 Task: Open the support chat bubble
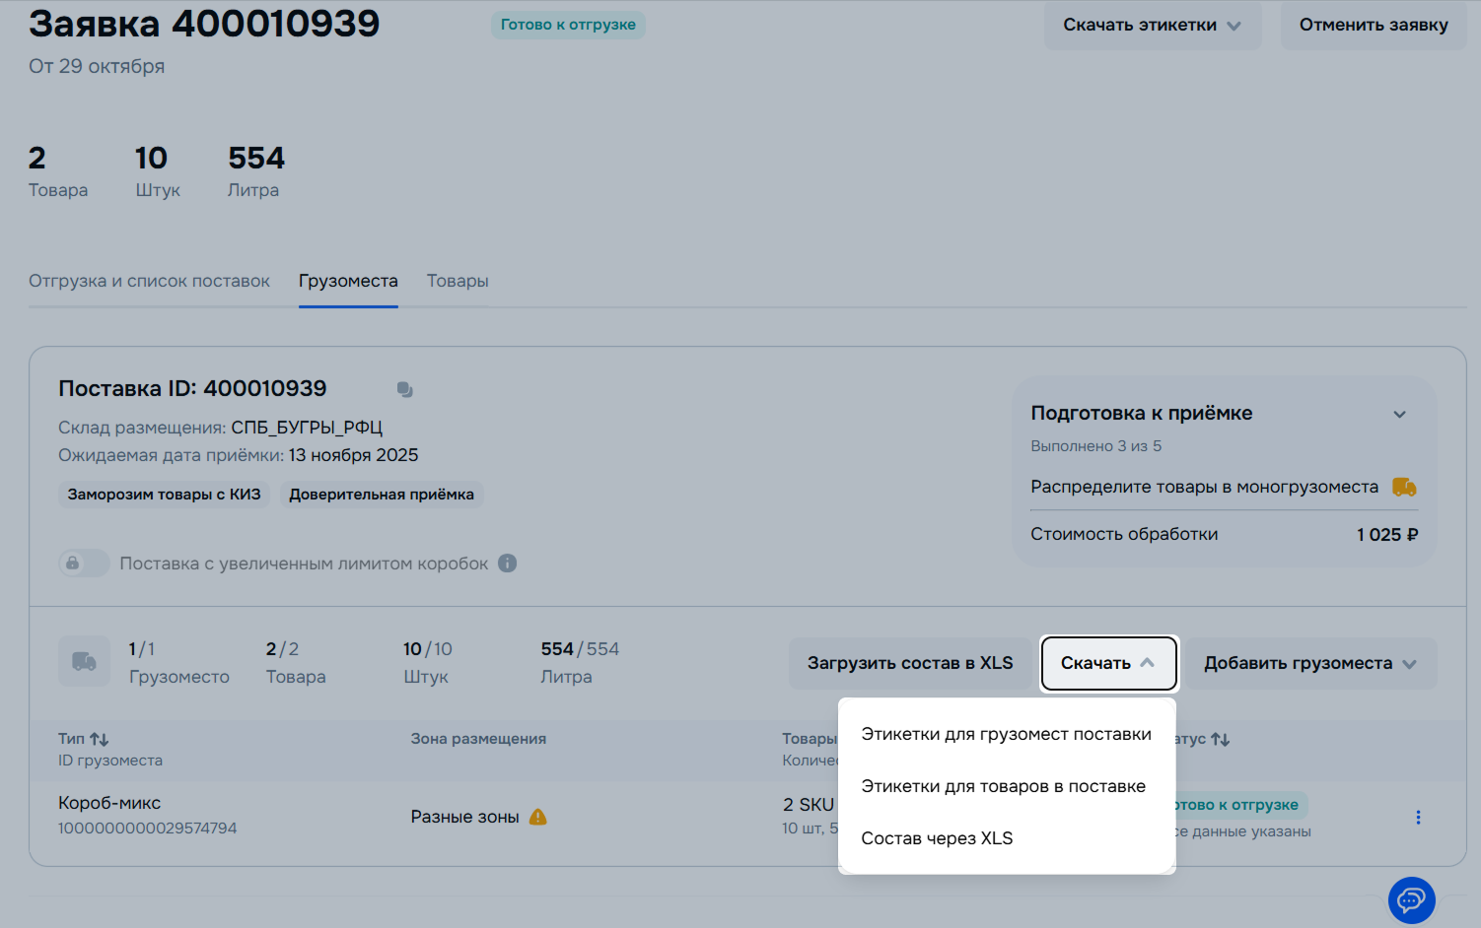1411,899
